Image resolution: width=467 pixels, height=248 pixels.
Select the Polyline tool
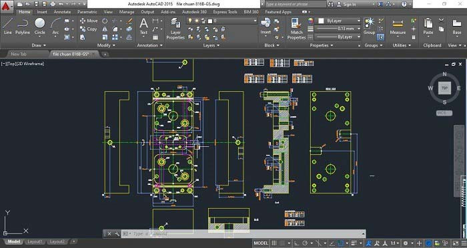[23, 26]
